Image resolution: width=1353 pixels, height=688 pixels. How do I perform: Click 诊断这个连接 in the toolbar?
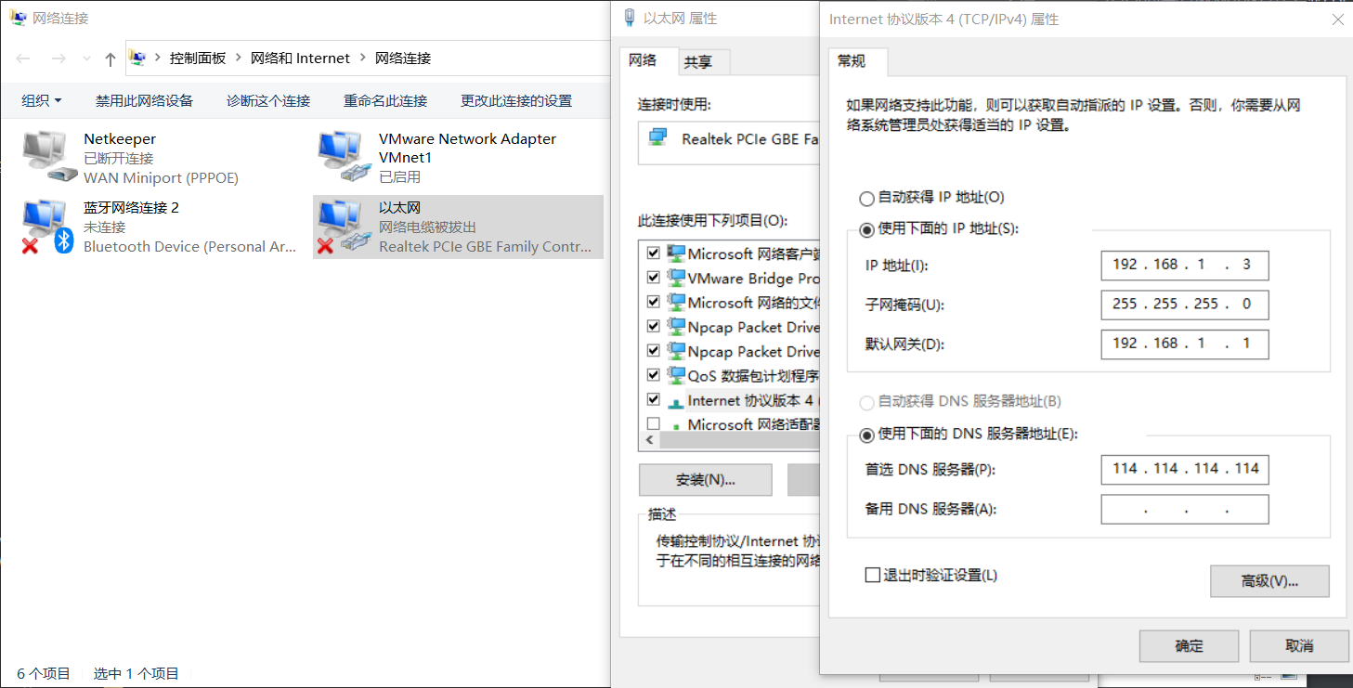coord(268,100)
